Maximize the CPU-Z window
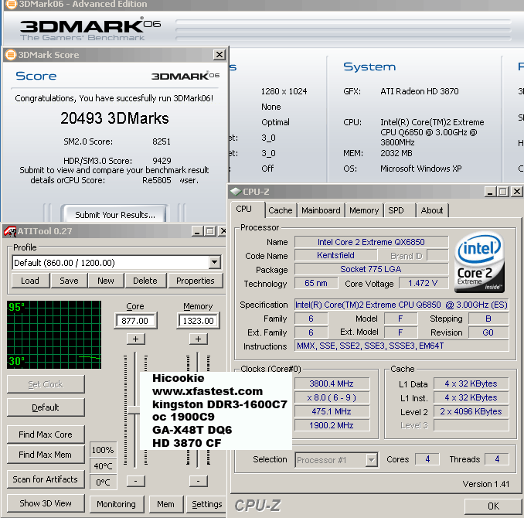524x518 pixels. (x=502, y=192)
